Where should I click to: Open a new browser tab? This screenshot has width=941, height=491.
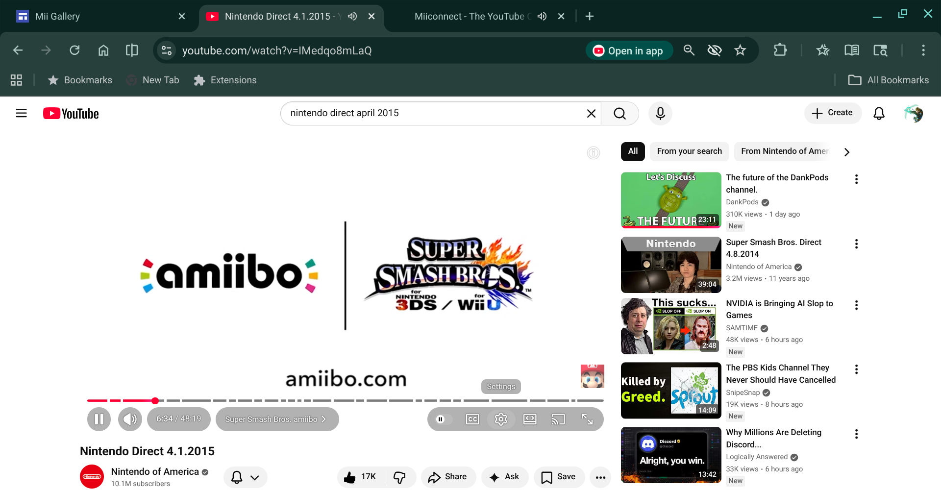coord(590,16)
